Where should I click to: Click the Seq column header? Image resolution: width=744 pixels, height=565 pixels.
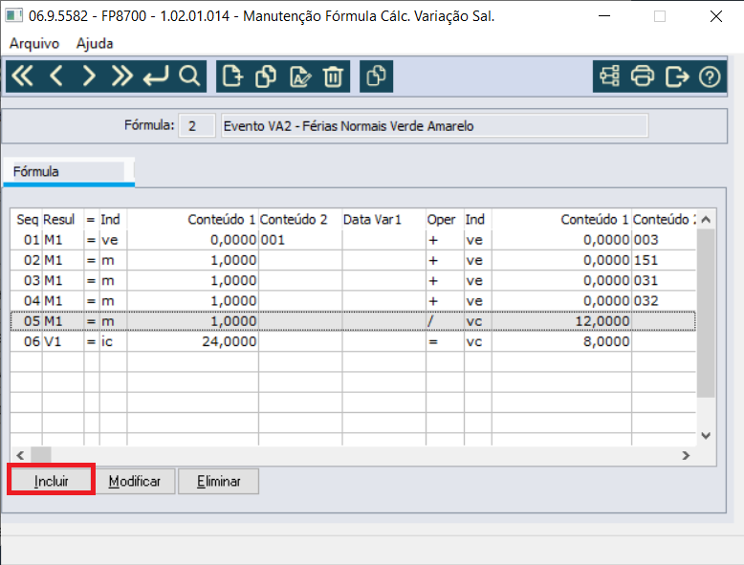(x=28, y=219)
